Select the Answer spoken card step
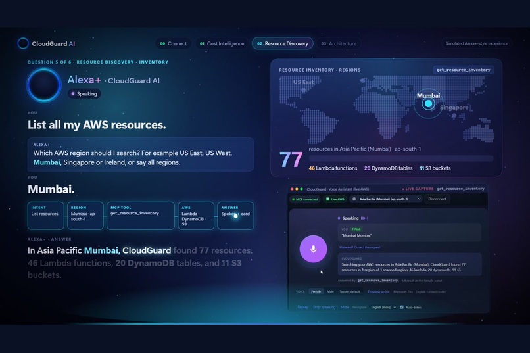 235,216
